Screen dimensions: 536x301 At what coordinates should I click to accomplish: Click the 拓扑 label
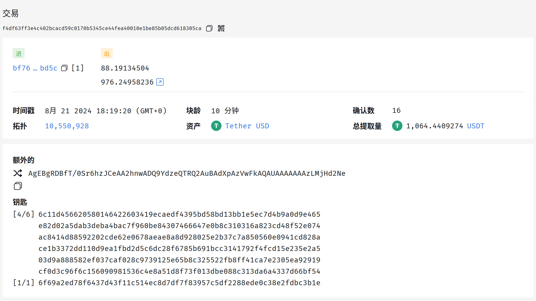(x=20, y=126)
